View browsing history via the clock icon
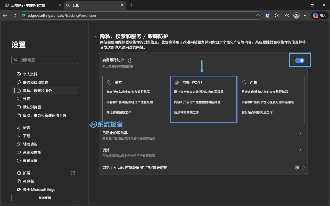The width and height of the screenshot is (330, 206). tap(287, 15)
